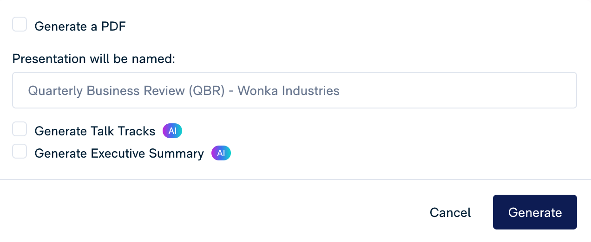The width and height of the screenshot is (591, 242).
Task: Tick the Generate Talk Tracks checkbox
Action: tap(20, 129)
